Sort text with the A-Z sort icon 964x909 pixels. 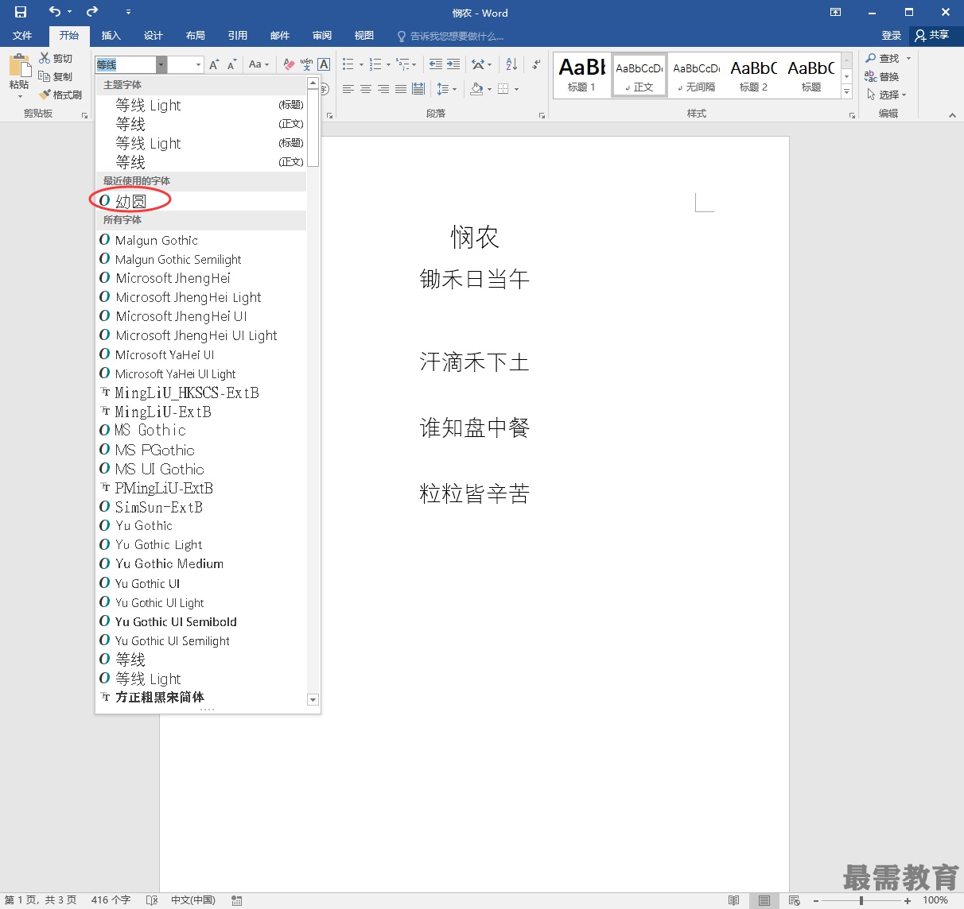[x=511, y=64]
